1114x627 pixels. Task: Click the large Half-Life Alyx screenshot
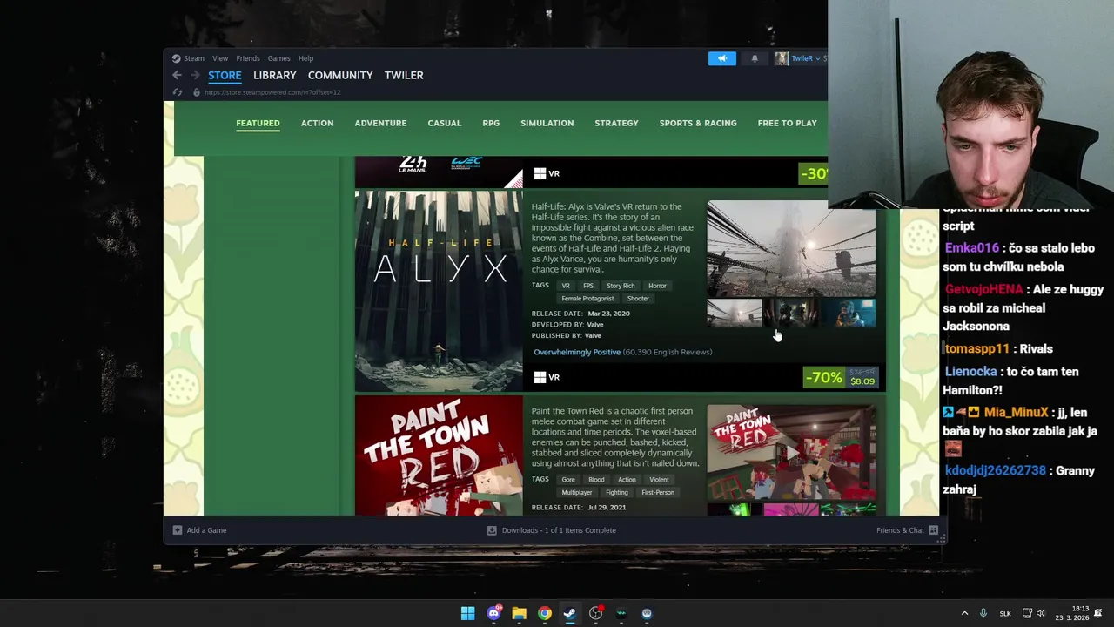tap(791, 248)
